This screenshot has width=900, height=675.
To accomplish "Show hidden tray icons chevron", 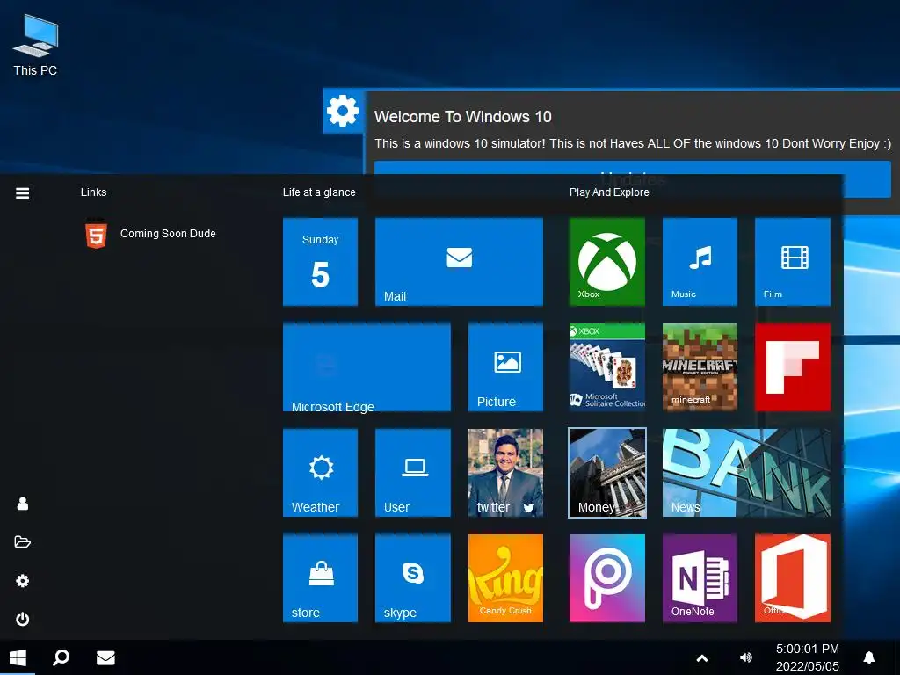I will (x=702, y=658).
